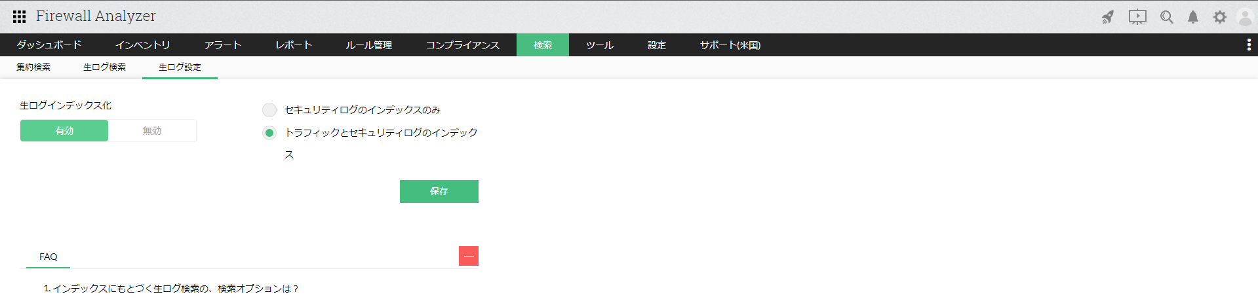The width and height of the screenshot is (1258, 307).
Task: Click the user profile avatar
Action: [1244, 17]
